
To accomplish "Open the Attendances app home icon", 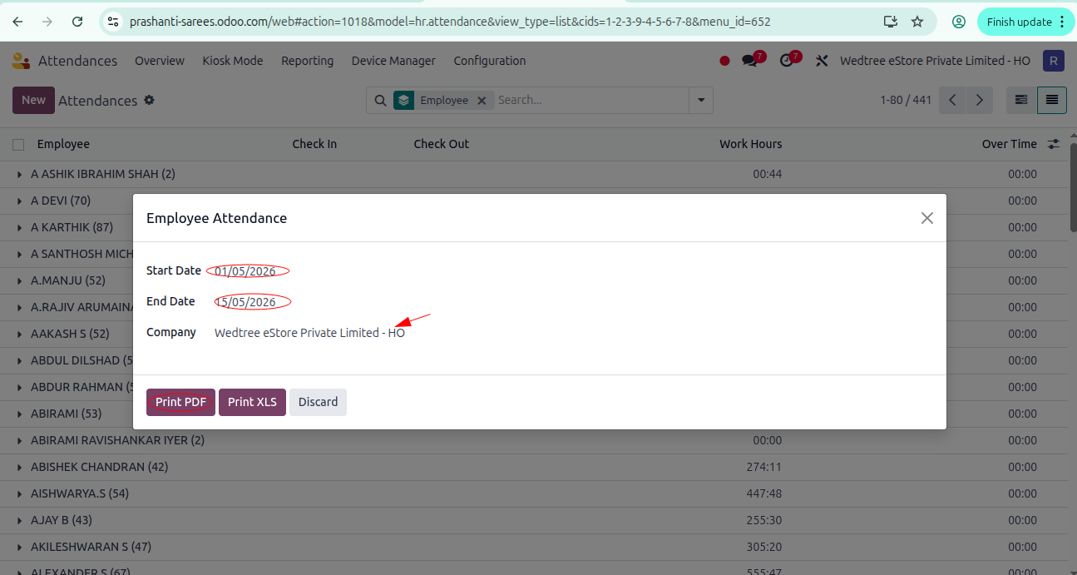I will [20, 61].
